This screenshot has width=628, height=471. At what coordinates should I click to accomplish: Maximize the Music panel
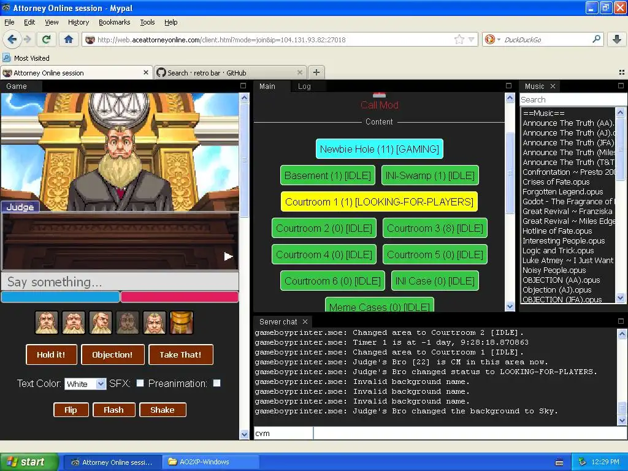point(621,86)
